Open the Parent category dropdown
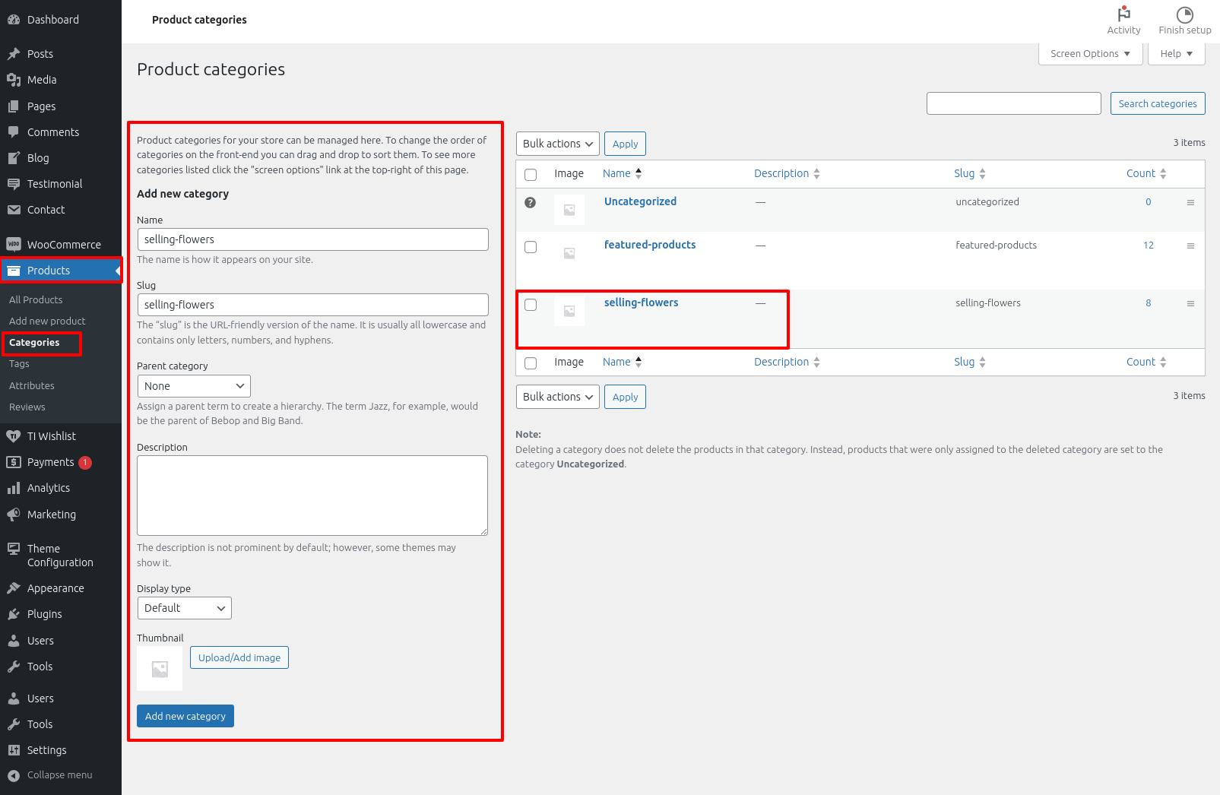 (194, 386)
